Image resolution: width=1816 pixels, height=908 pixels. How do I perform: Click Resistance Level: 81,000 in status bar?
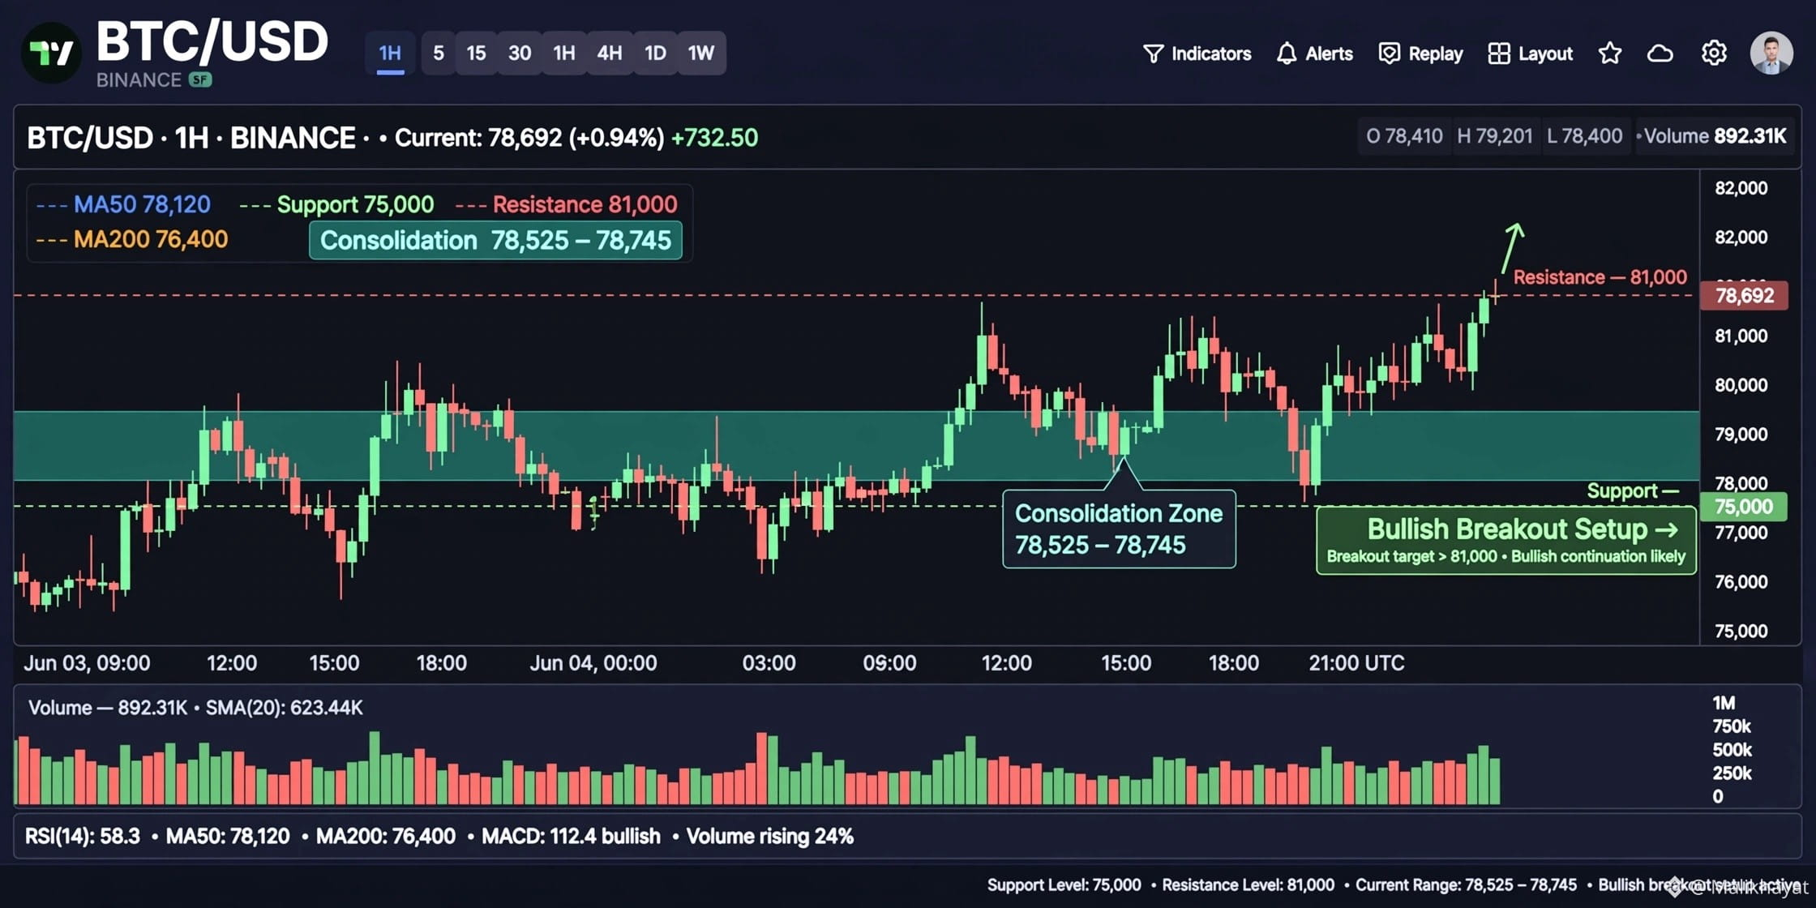coord(1248,885)
